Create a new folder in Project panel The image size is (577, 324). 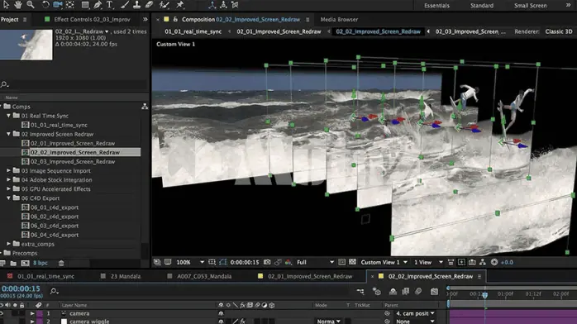13,263
